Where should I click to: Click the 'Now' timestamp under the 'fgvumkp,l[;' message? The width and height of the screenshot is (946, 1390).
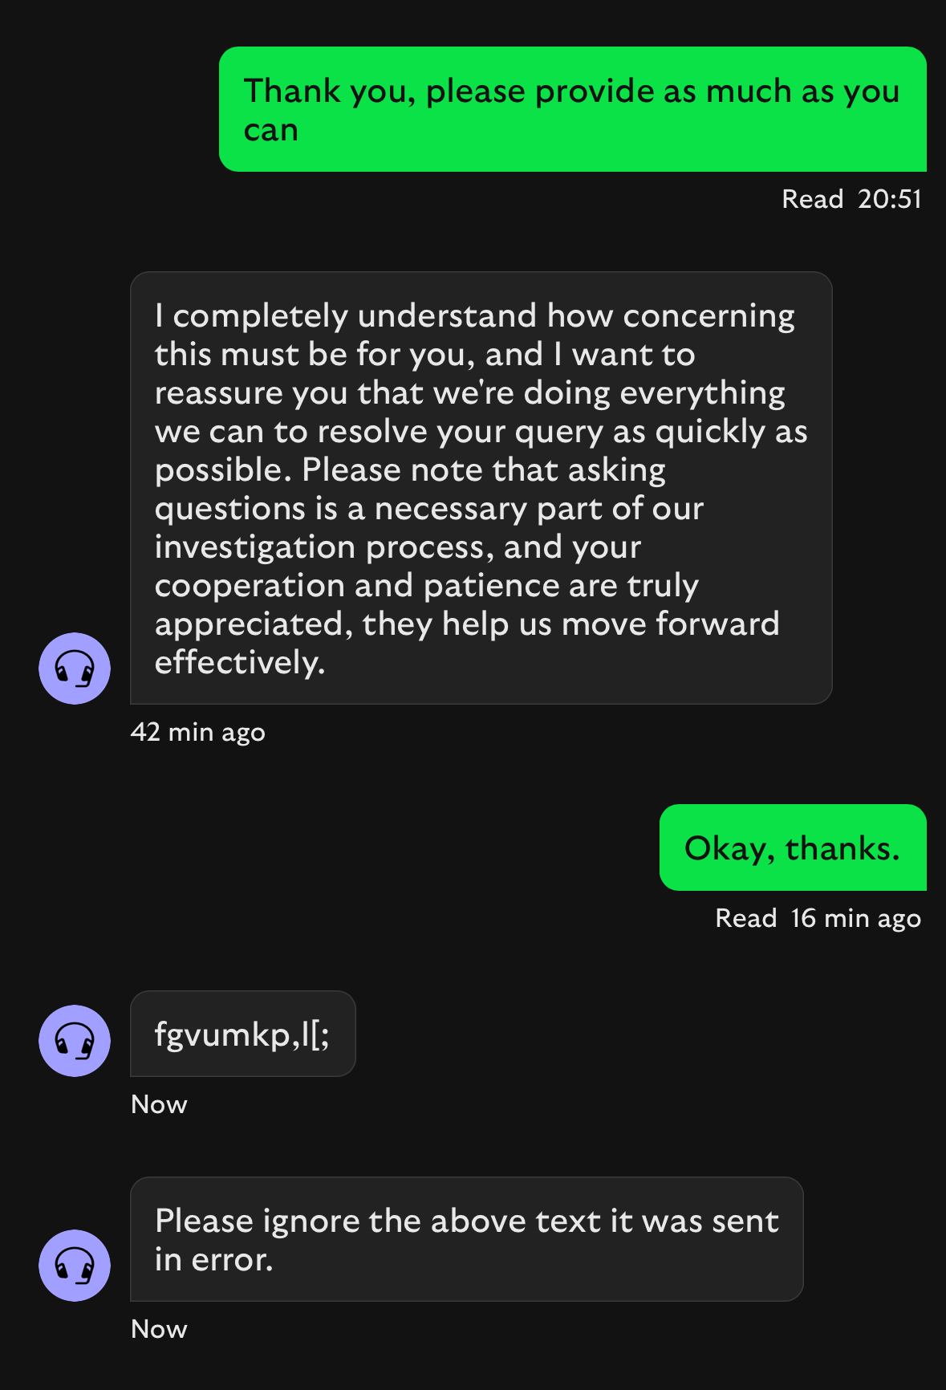pos(159,1104)
